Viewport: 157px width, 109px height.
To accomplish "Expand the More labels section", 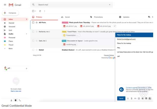I will coord(11,48).
